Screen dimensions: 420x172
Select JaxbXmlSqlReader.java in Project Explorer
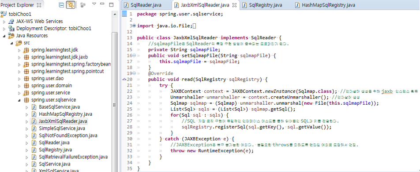pyautogui.click(x=63, y=121)
